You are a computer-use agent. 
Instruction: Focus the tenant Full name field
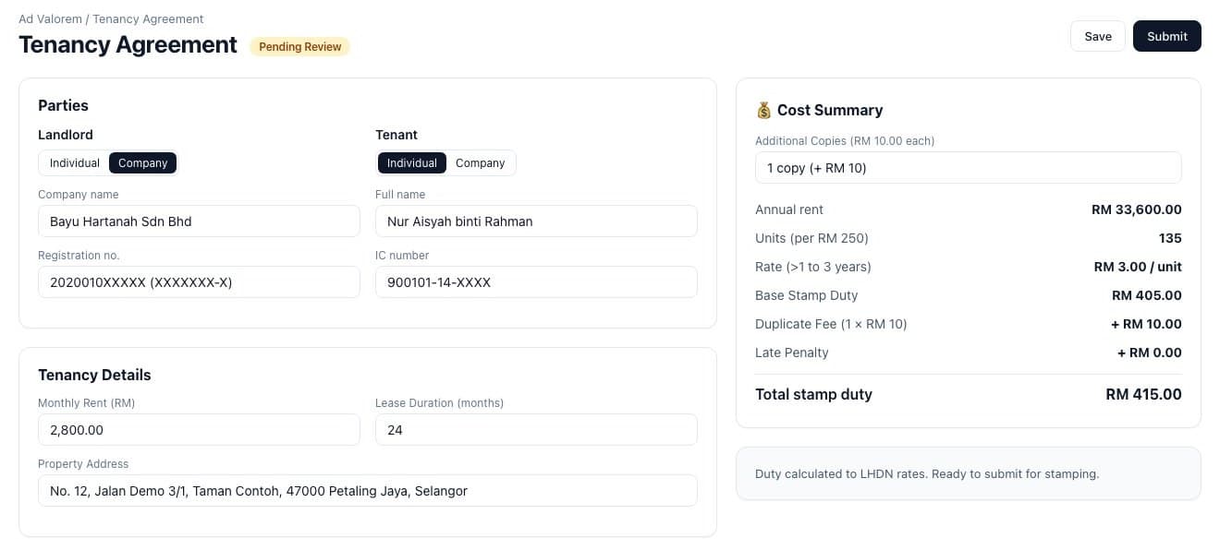[x=536, y=221]
